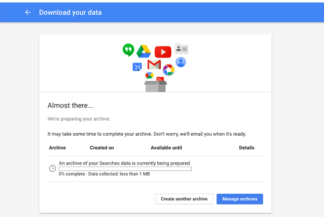Click the gray archive box illustration

[x=156, y=87]
